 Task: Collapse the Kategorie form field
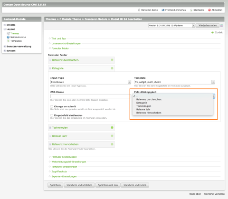click(x=50, y=68)
